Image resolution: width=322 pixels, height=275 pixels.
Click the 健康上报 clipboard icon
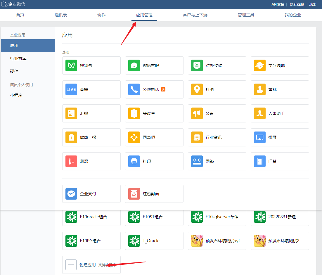71,137
